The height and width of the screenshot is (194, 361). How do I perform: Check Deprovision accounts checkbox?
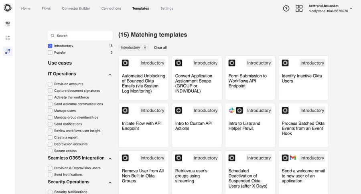pos(50,144)
